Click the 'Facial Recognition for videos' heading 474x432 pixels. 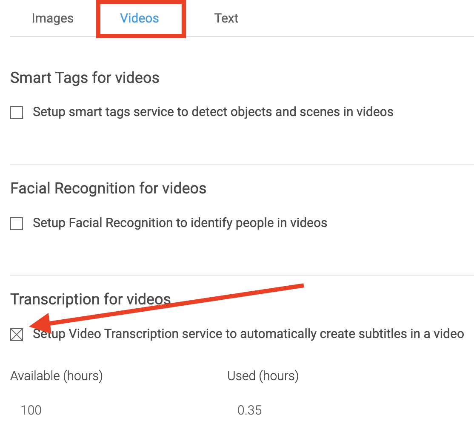coord(108,188)
